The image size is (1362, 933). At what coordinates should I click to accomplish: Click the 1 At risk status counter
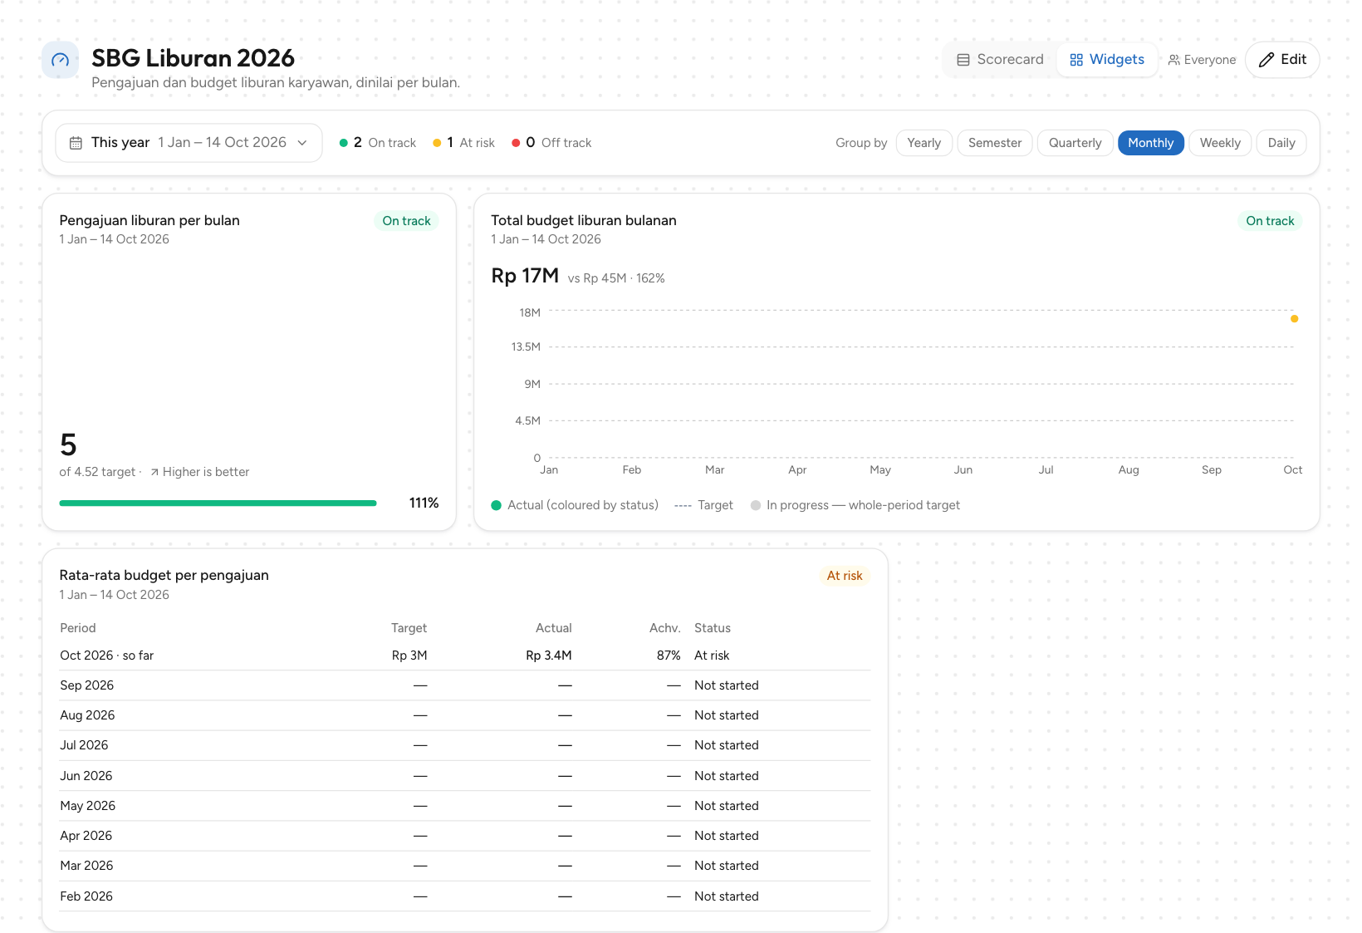[463, 143]
